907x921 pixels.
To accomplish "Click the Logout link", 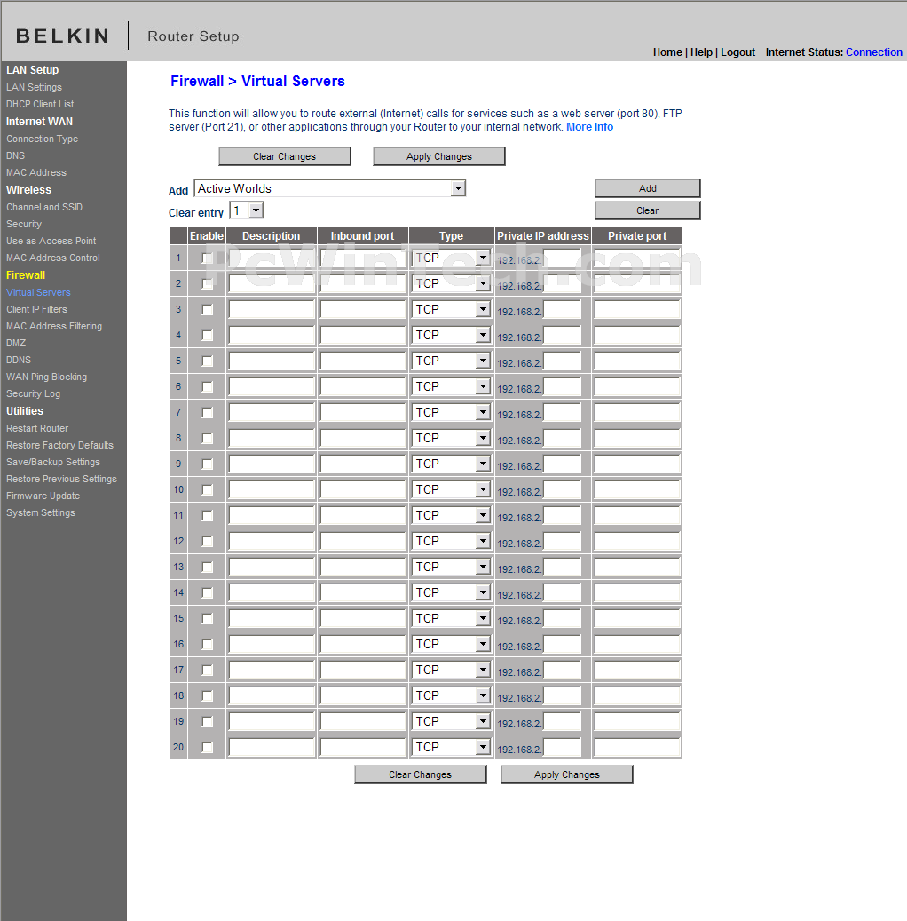I will [737, 52].
